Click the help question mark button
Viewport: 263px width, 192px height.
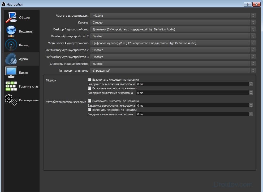coord(248,4)
